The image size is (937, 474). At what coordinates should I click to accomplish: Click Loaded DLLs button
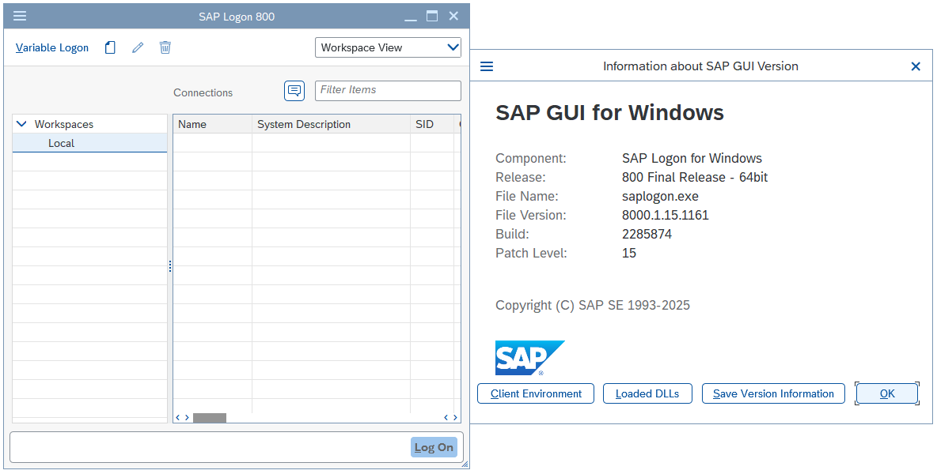click(x=647, y=393)
